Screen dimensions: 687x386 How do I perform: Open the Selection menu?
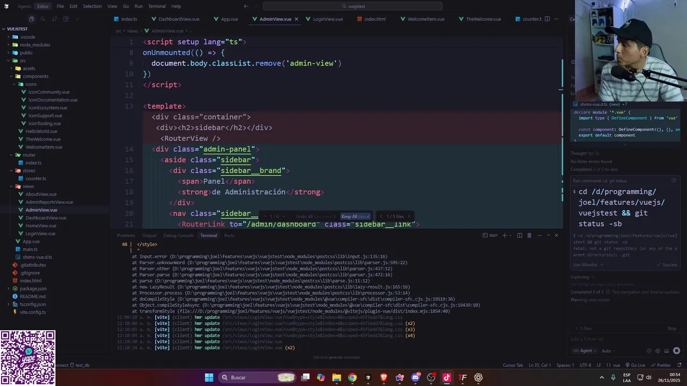92,6
